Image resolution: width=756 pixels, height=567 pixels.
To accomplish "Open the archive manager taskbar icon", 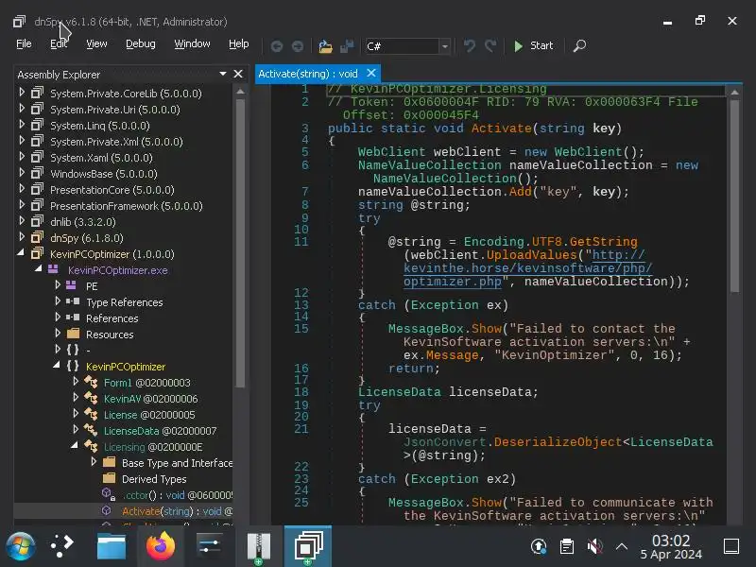I will [259, 547].
